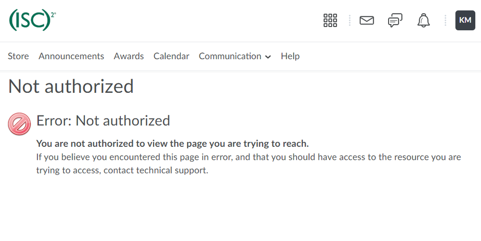Open the chat bubbles alerts icon
Image resolution: width=481 pixels, height=241 pixels.
tap(395, 20)
